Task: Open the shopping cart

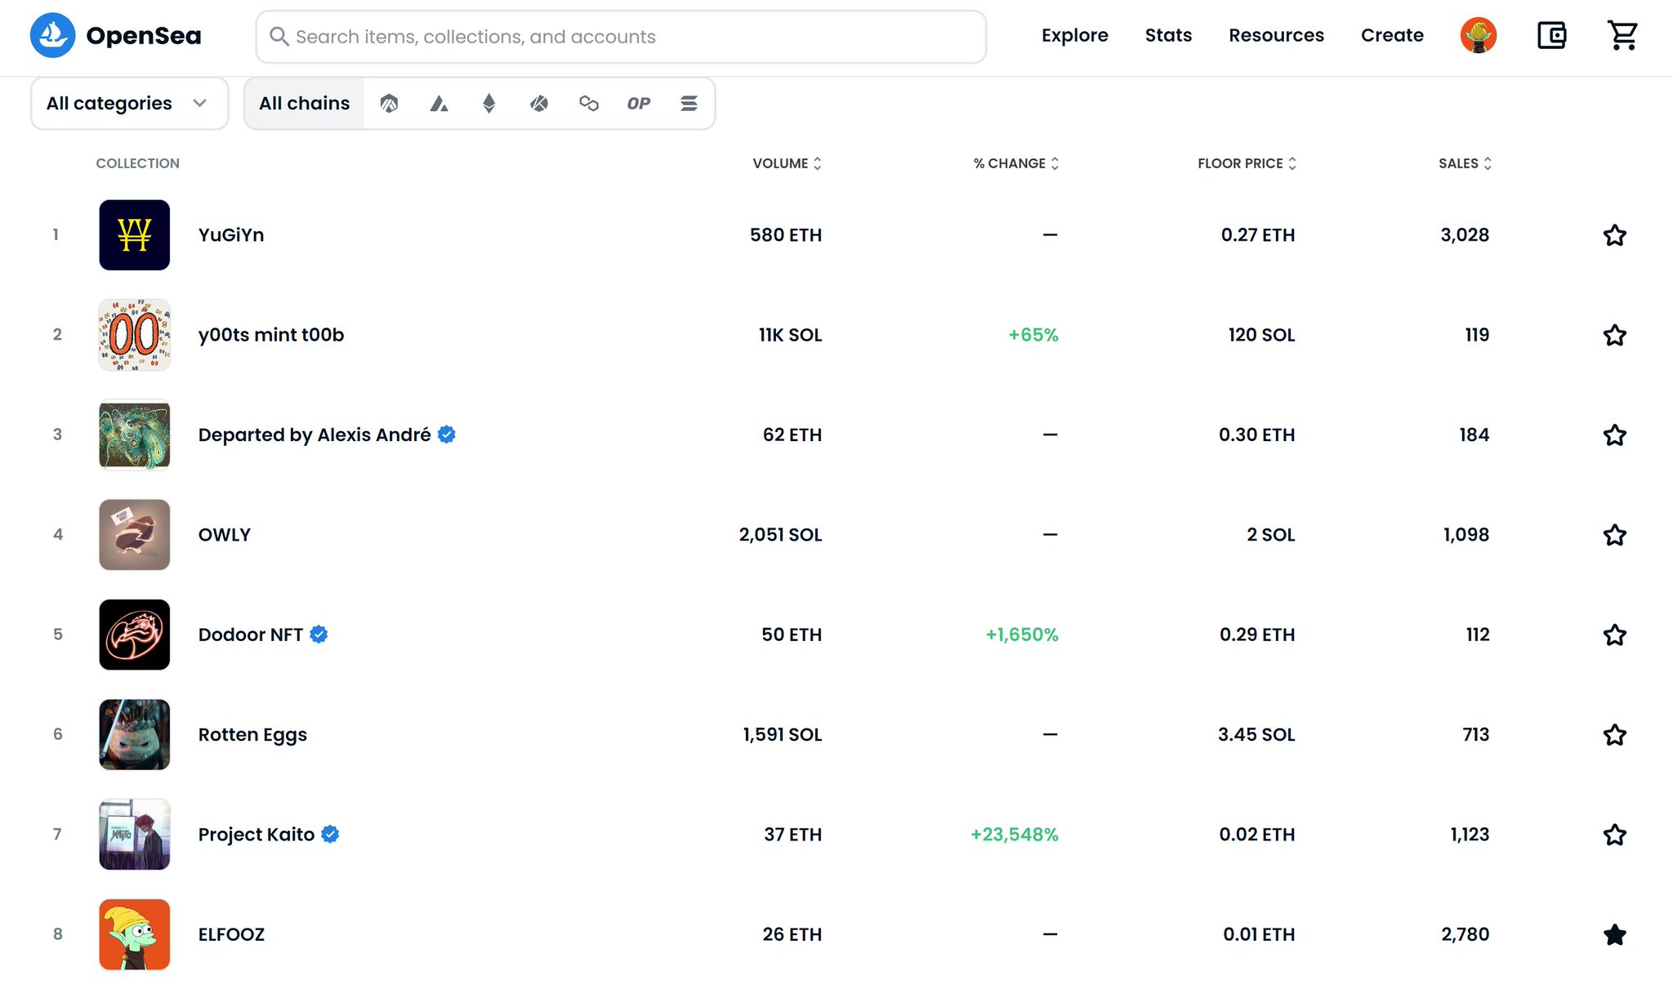Action: pyautogui.click(x=1622, y=36)
